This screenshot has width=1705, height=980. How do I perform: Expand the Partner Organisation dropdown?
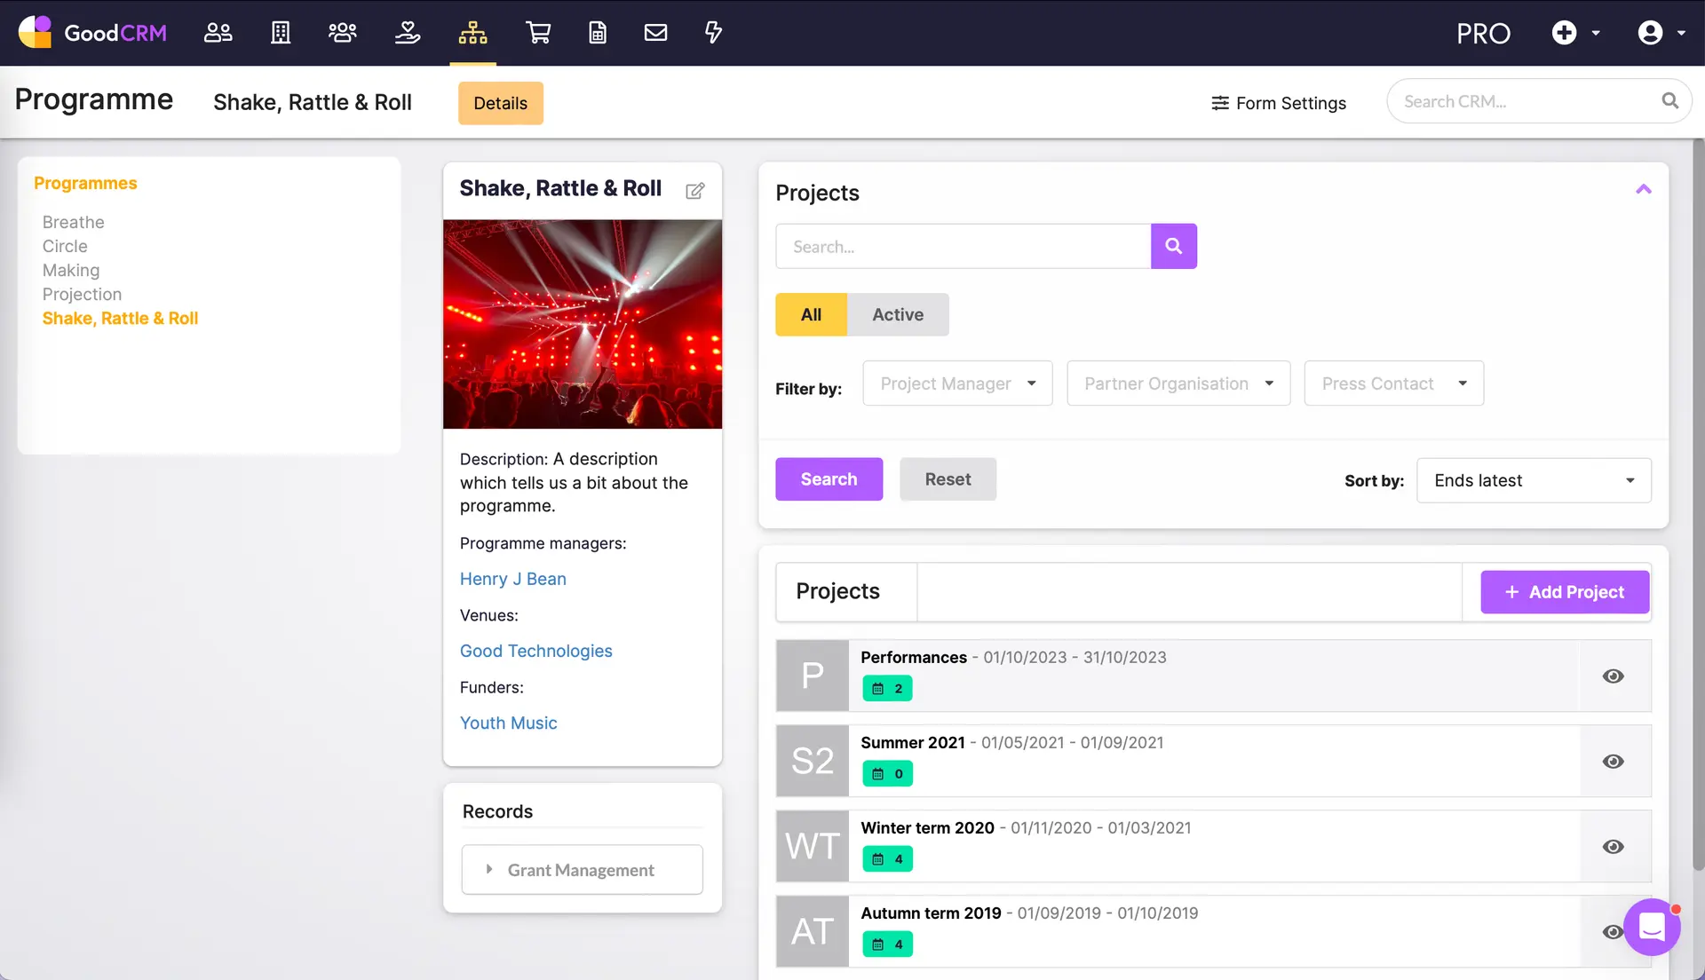(x=1178, y=383)
